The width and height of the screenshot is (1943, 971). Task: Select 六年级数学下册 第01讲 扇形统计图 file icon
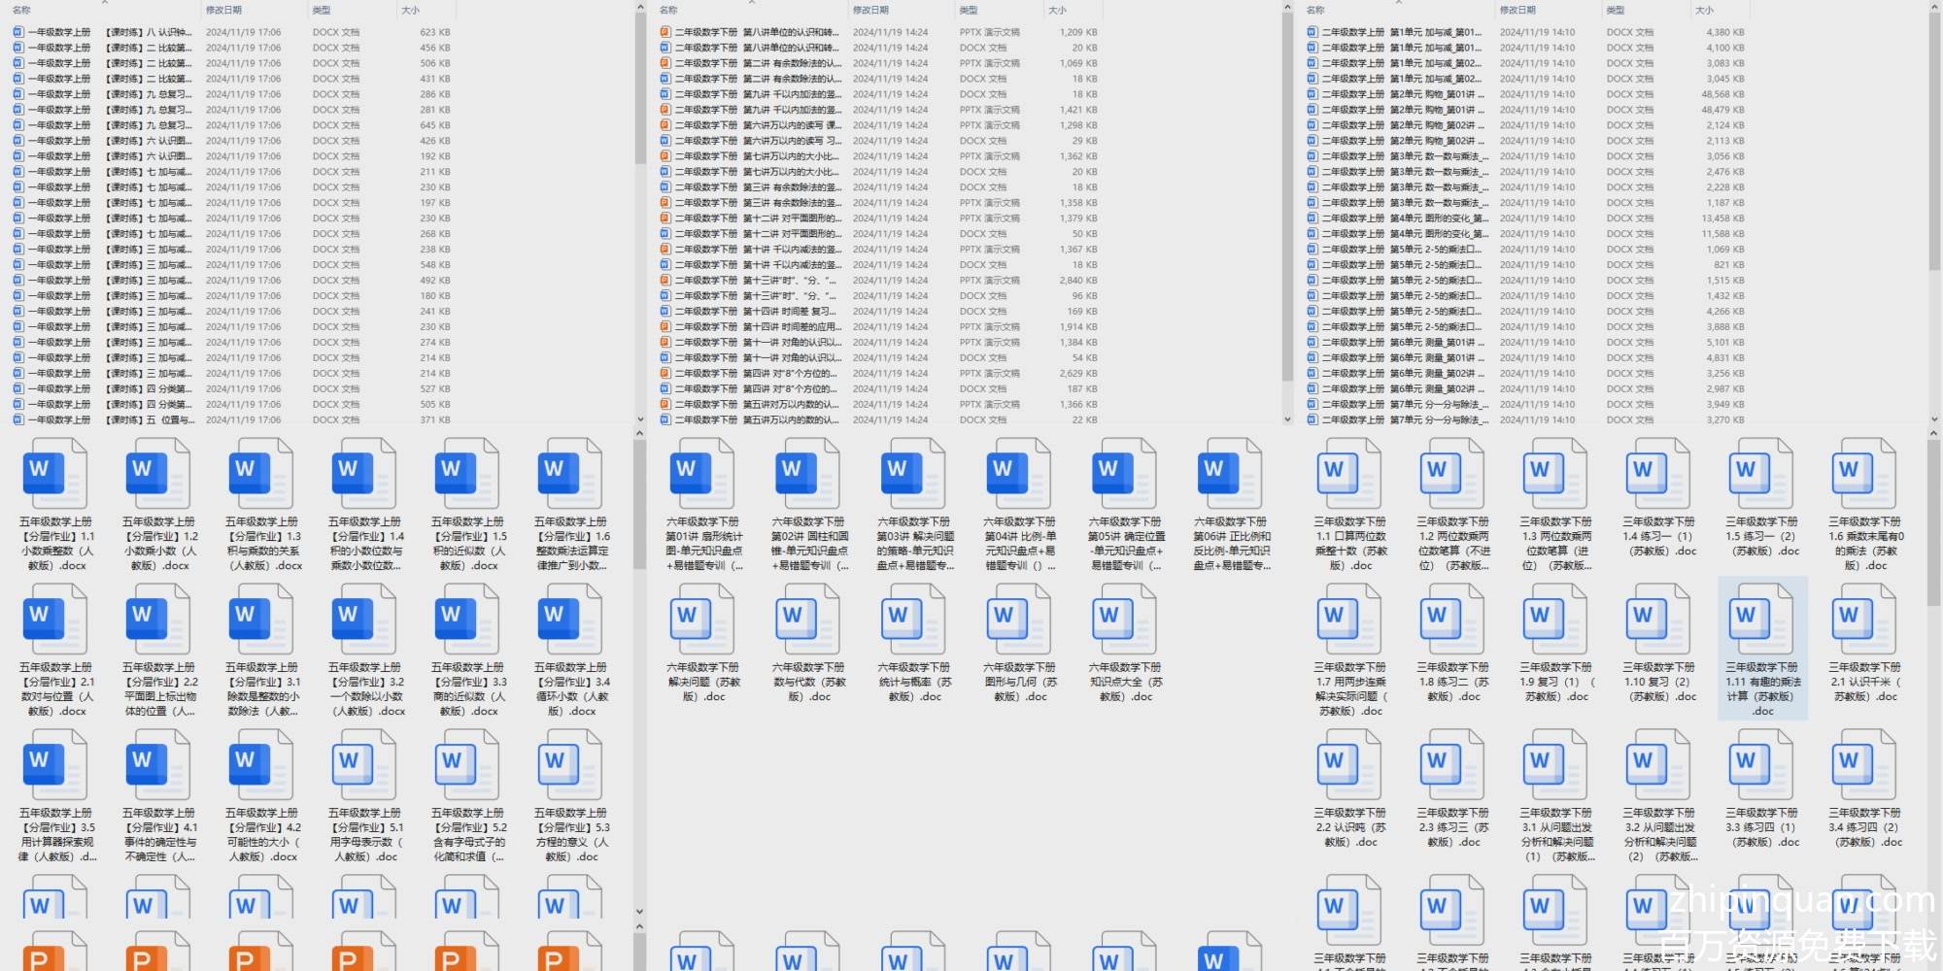[x=703, y=474]
